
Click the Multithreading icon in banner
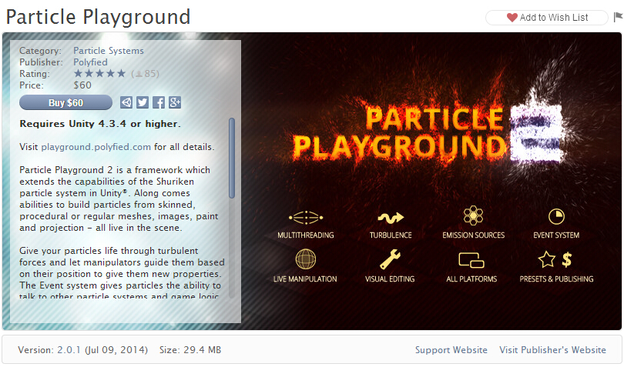pos(306,218)
